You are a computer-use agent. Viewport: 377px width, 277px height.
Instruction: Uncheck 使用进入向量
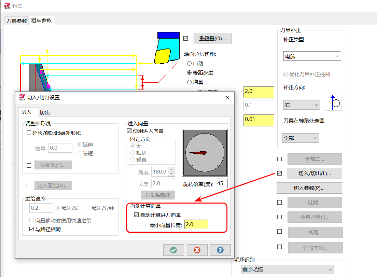point(129,131)
